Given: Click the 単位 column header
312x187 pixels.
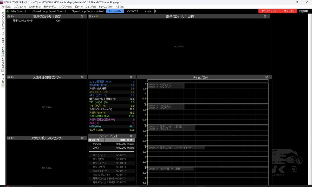Looking at the screenshot, I should (131, 140).
